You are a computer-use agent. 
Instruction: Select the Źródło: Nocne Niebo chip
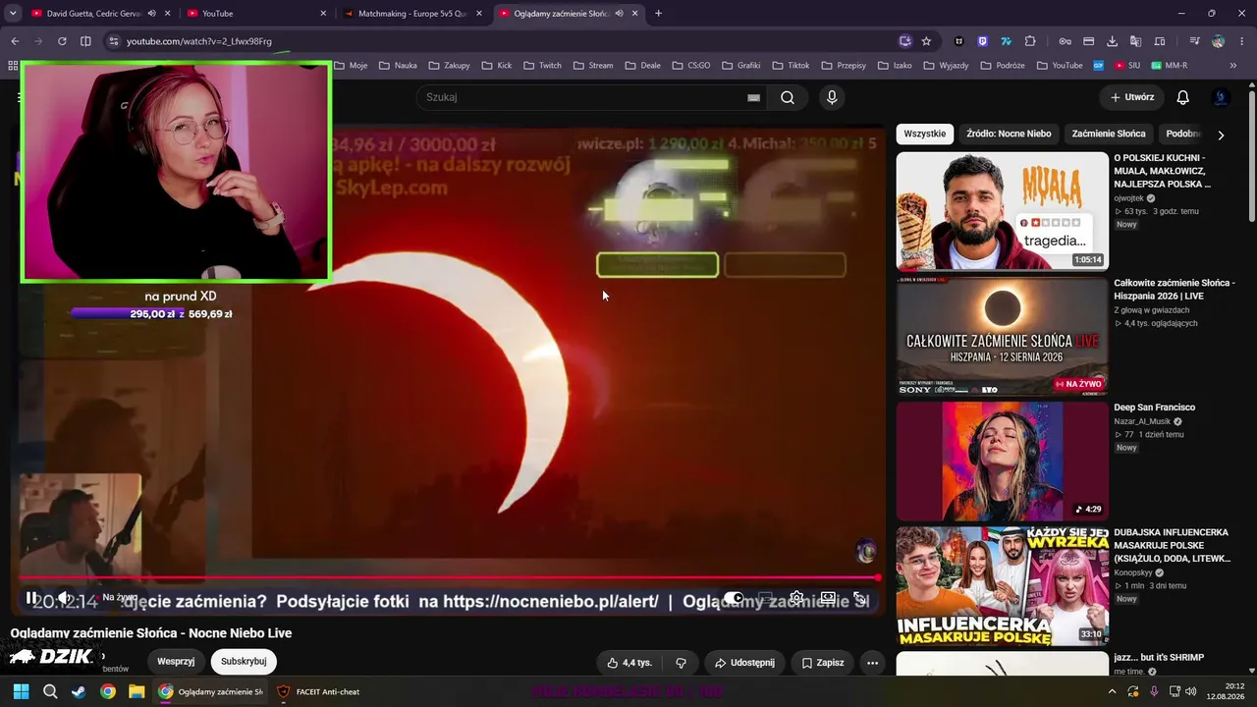point(1009,134)
